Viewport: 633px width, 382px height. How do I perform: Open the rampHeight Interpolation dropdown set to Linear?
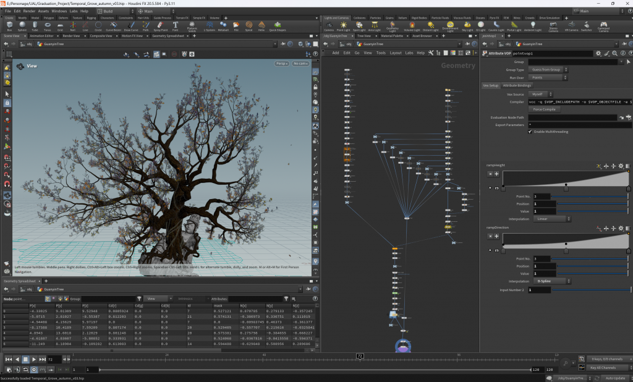click(550, 218)
